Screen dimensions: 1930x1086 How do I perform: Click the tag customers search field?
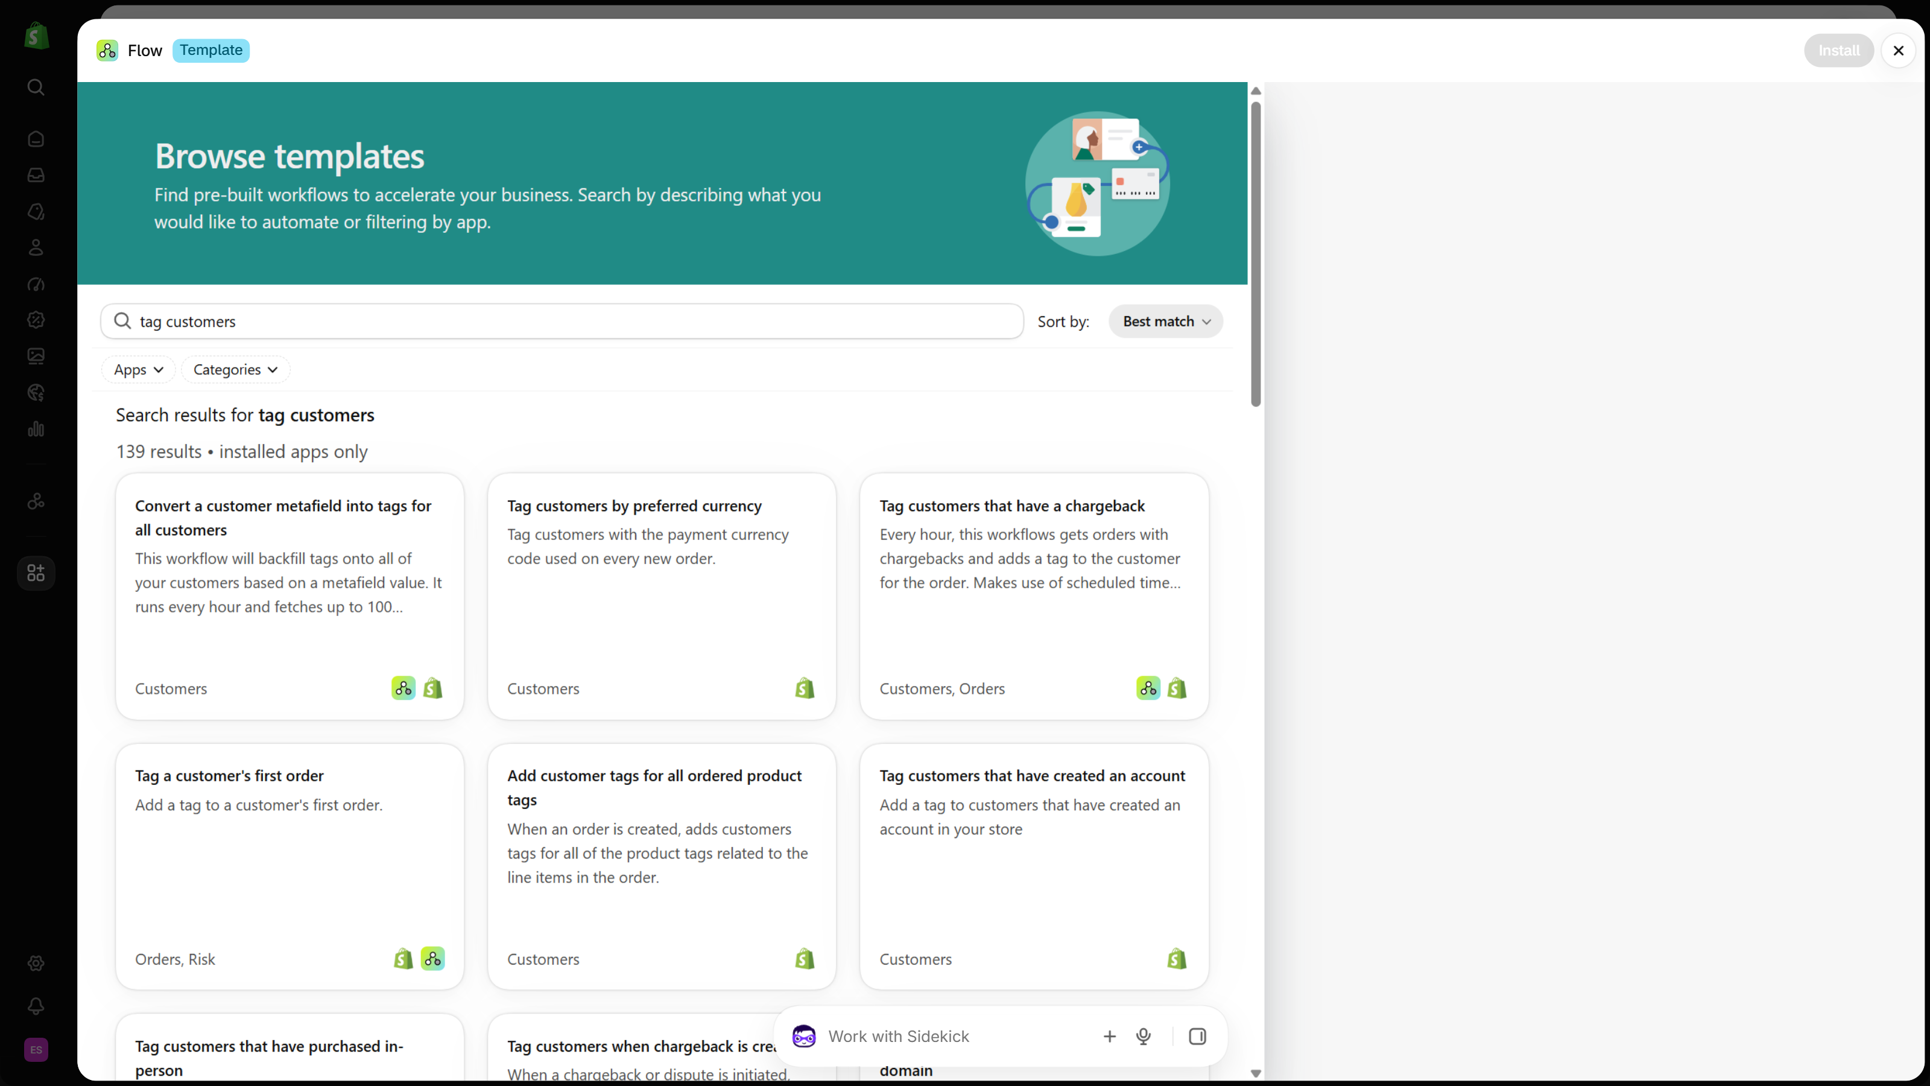[562, 322]
